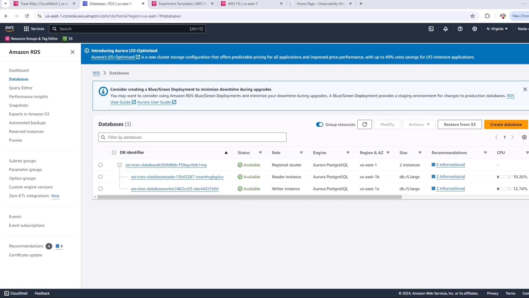This screenshot has height=298, width=529.
Task: Open AWS console settings gear icon
Action: pos(474,29)
